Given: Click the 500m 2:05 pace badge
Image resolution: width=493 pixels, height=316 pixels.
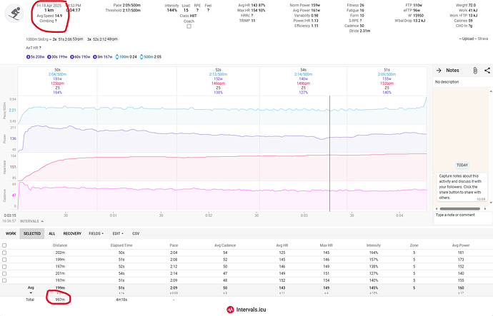Looking at the screenshot, I should pos(151,57).
